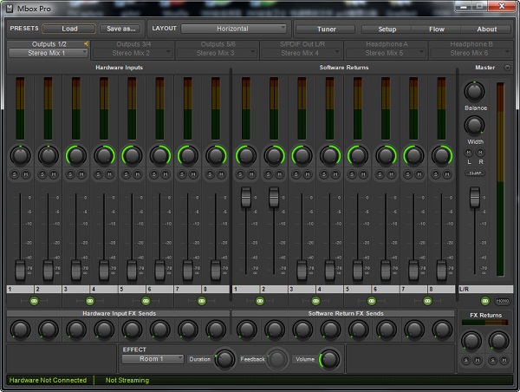Viewport: 520px width, 392px height.
Task: Open the Stereo Mix 1 dropdown
Action: (48, 53)
